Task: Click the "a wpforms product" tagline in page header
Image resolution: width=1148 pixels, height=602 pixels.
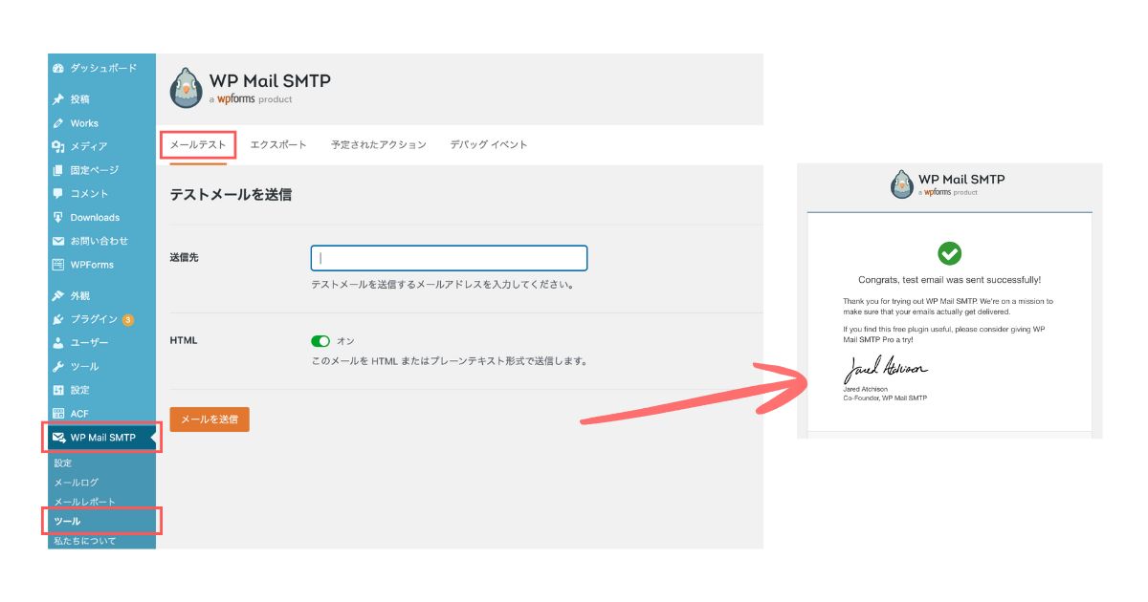Action: click(251, 99)
